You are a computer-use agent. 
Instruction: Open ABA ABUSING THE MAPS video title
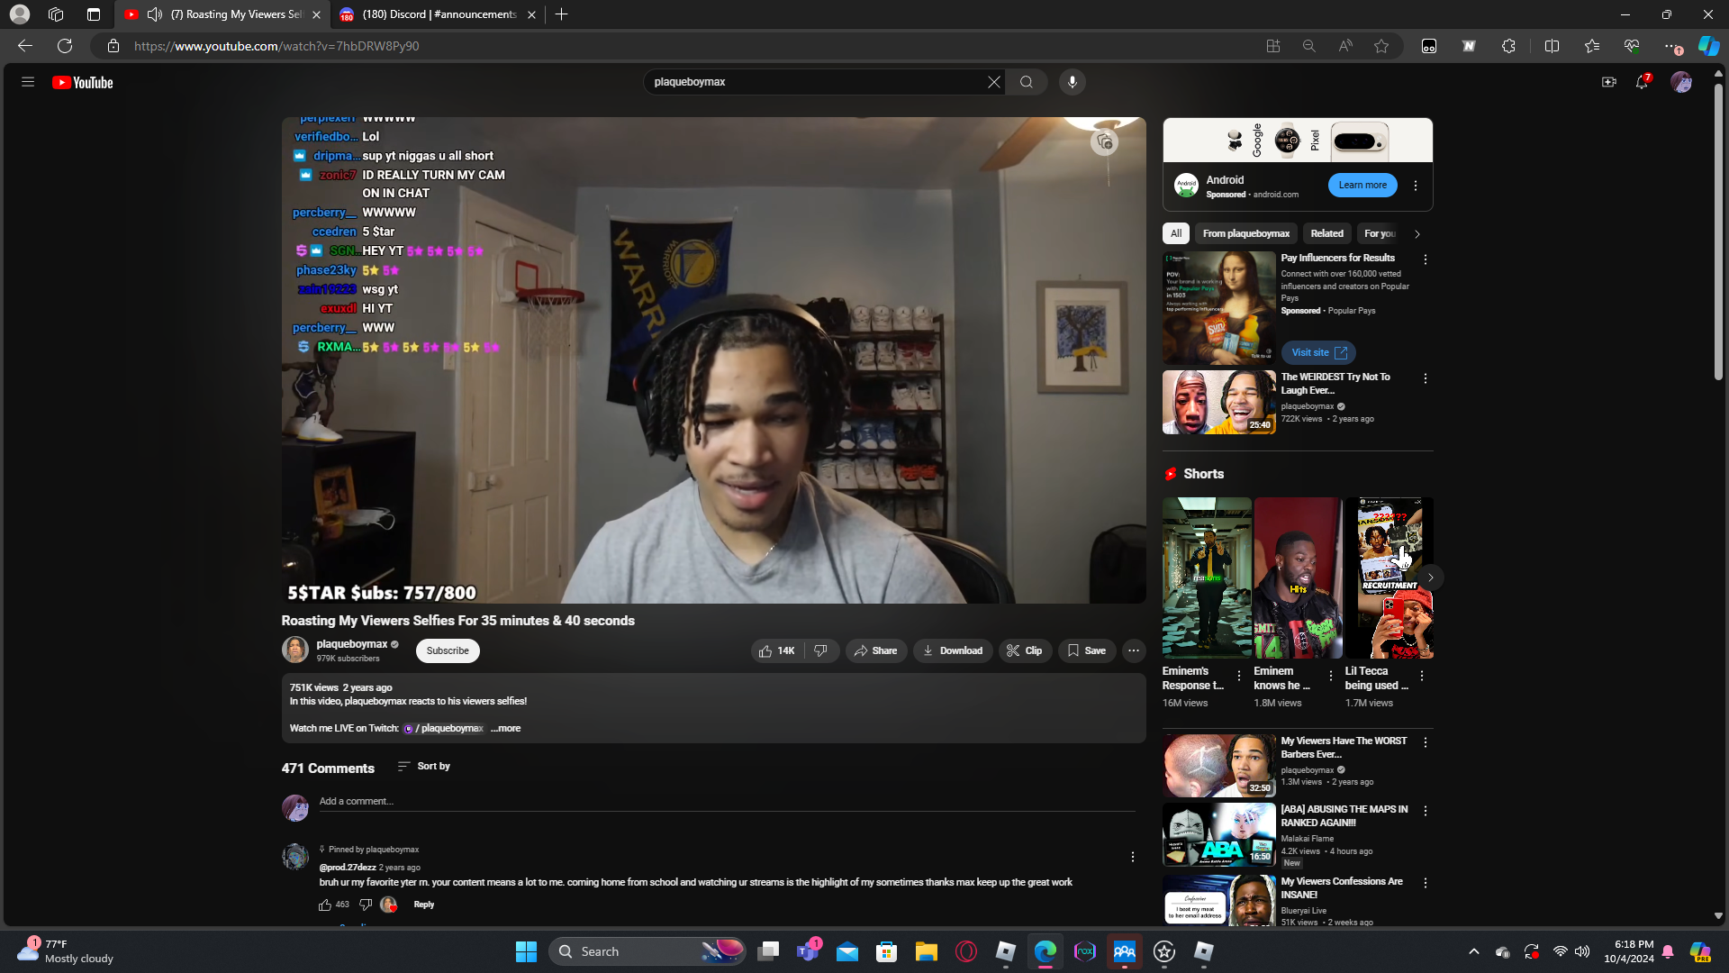pyautogui.click(x=1344, y=816)
